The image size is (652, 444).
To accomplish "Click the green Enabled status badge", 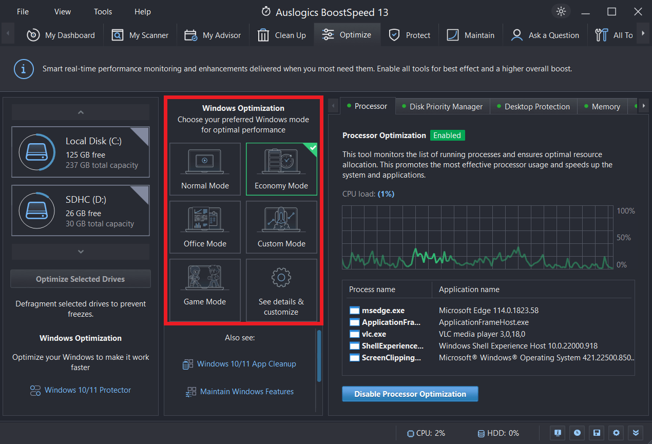I will pyautogui.click(x=447, y=136).
